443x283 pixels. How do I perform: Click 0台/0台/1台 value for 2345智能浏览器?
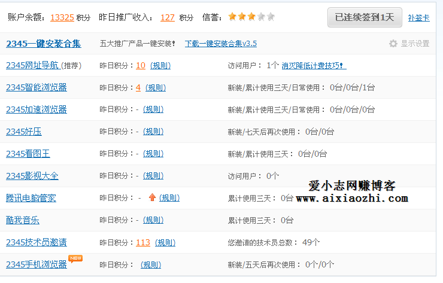click(353, 87)
